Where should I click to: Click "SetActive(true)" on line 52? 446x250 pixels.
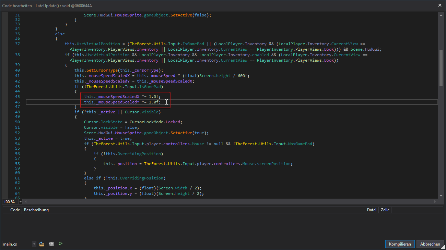point(188,133)
